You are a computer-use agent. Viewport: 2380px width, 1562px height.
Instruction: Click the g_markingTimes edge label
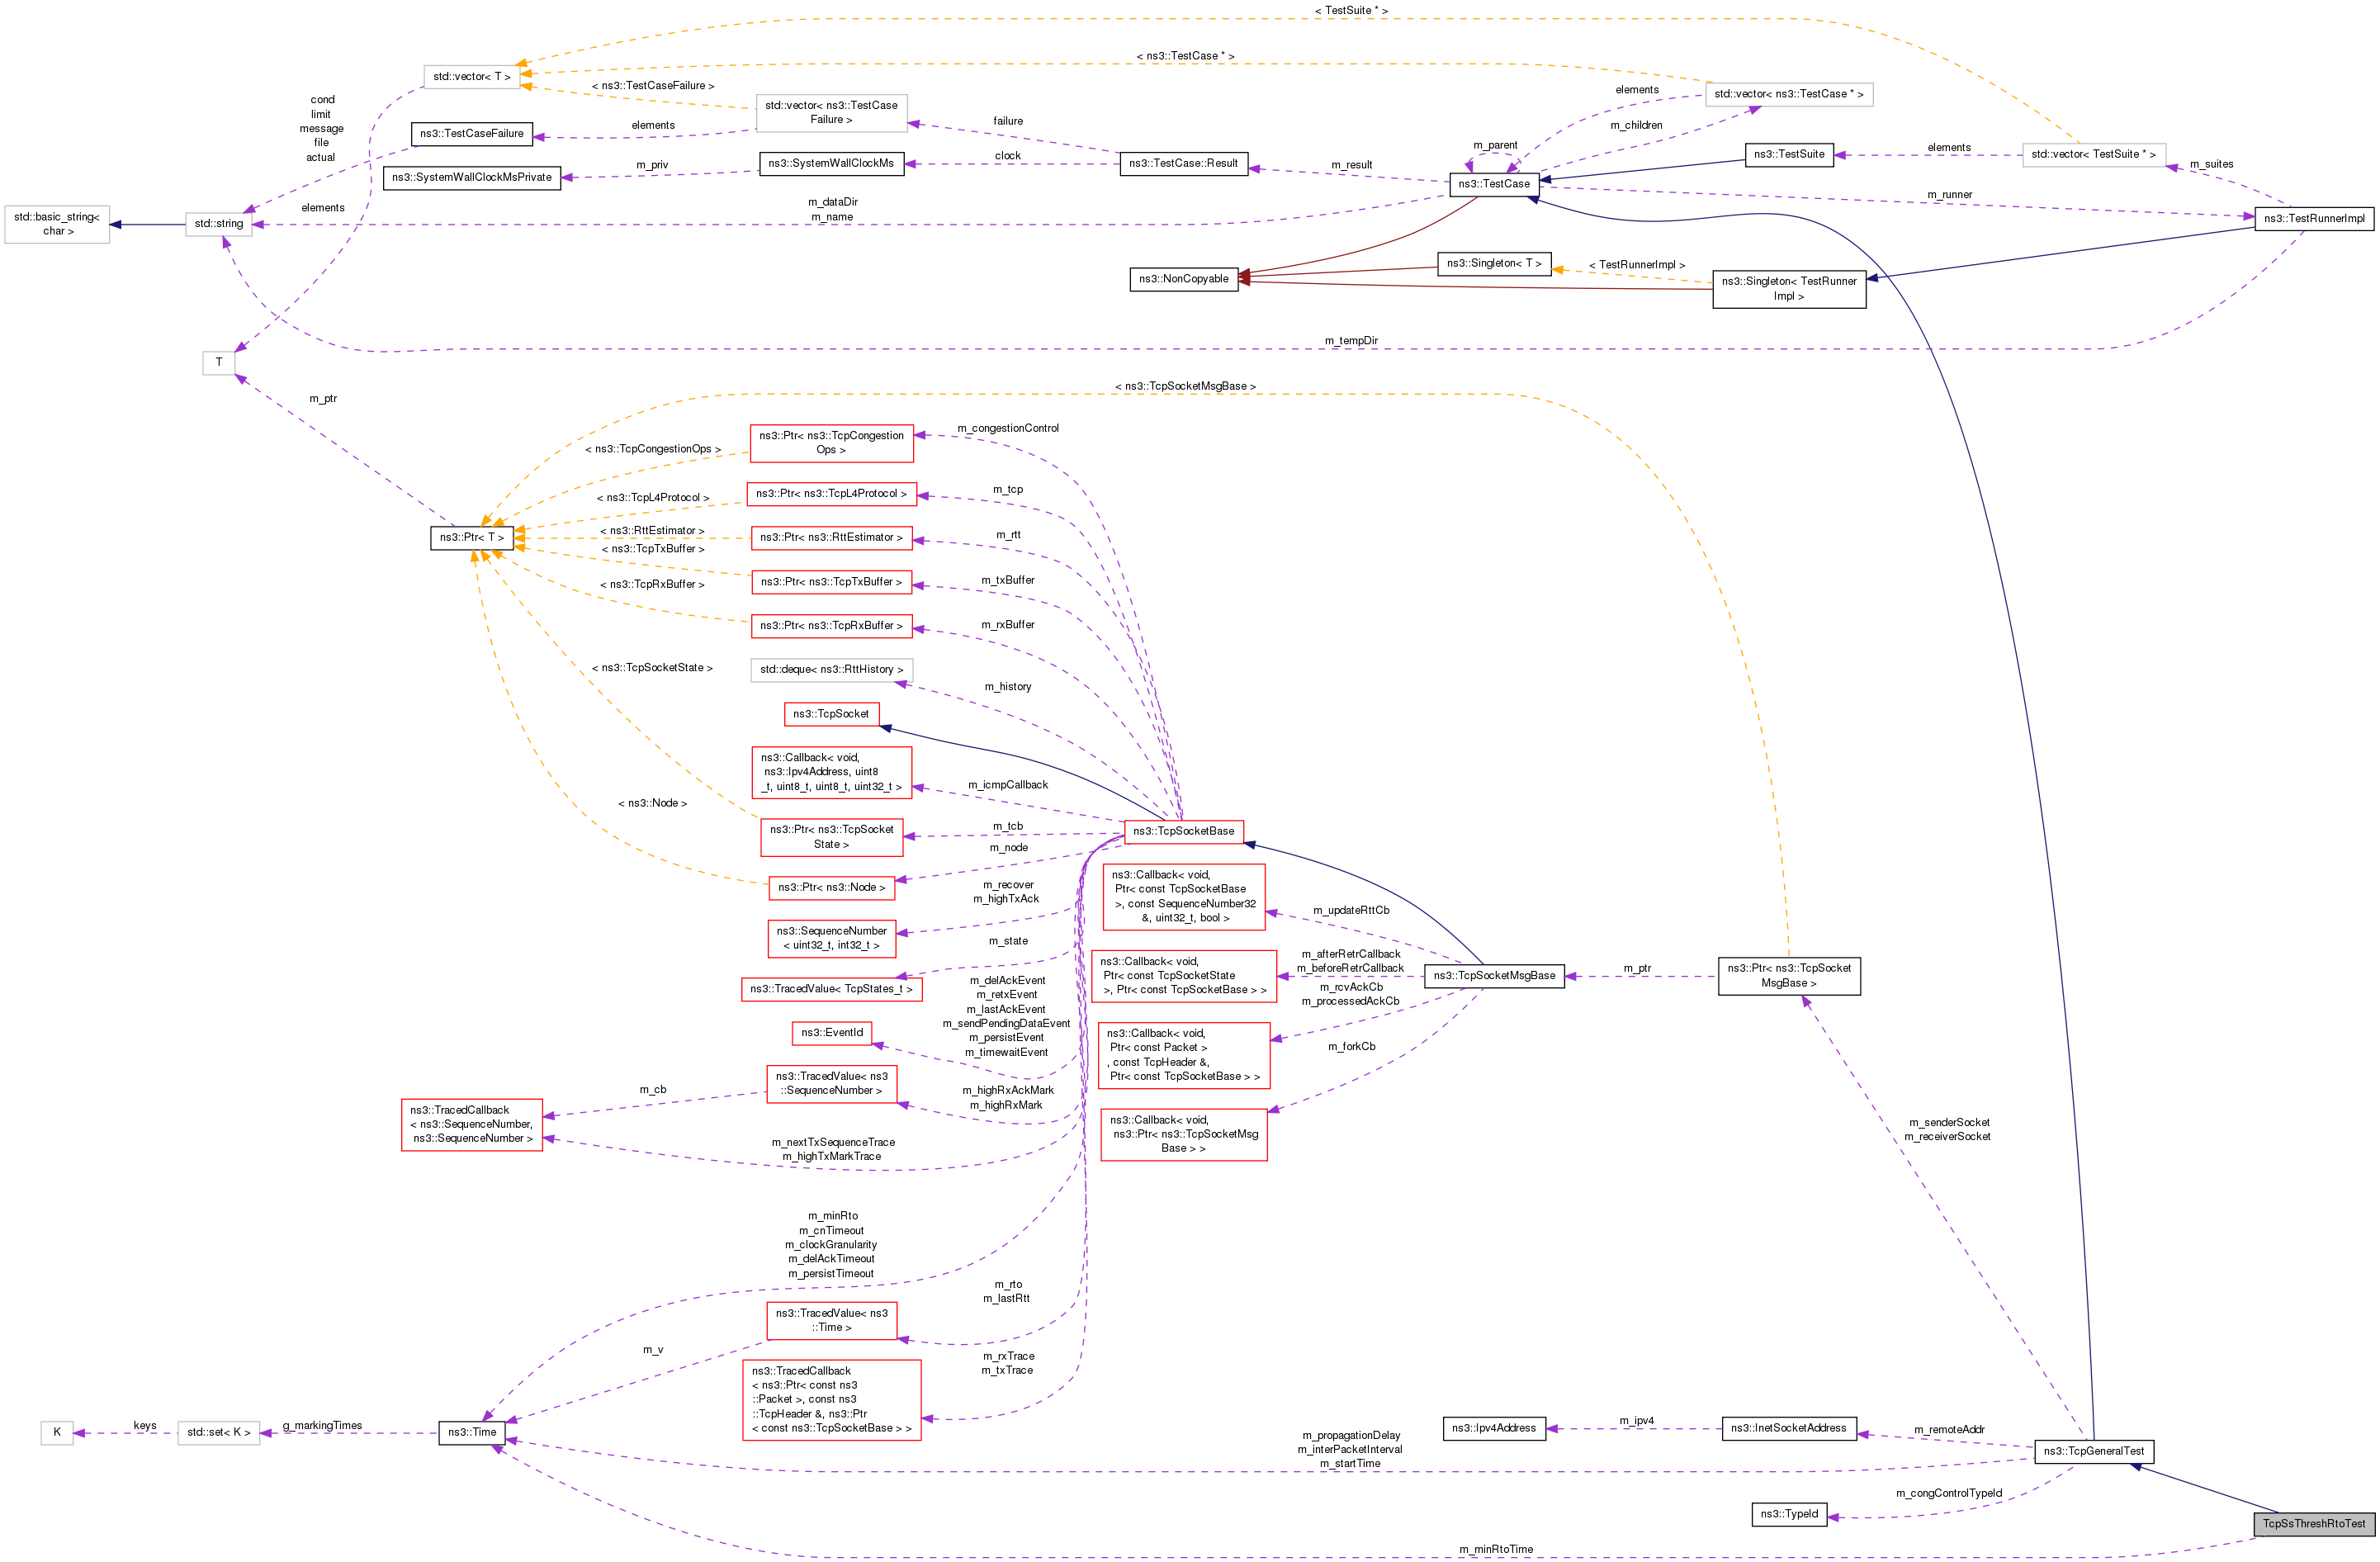tap(322, 1425)
